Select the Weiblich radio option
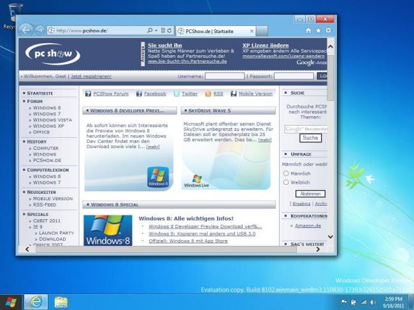Screen dimensions: 414x310 click(x=286, y=182)
